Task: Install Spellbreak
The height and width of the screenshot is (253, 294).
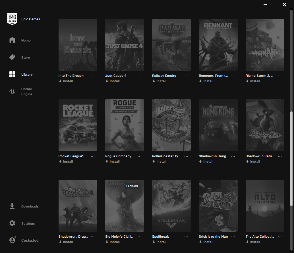Action: click(x=160, y=242)
